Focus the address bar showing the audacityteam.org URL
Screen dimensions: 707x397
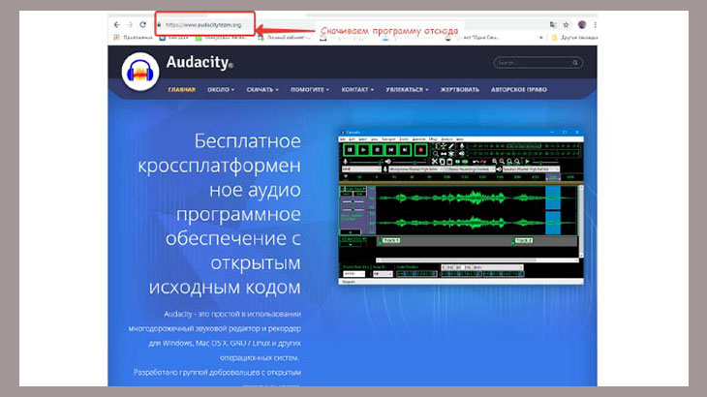coord(205,25)
